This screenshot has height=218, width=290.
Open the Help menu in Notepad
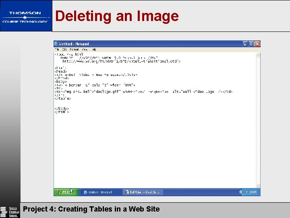point(94,50)
